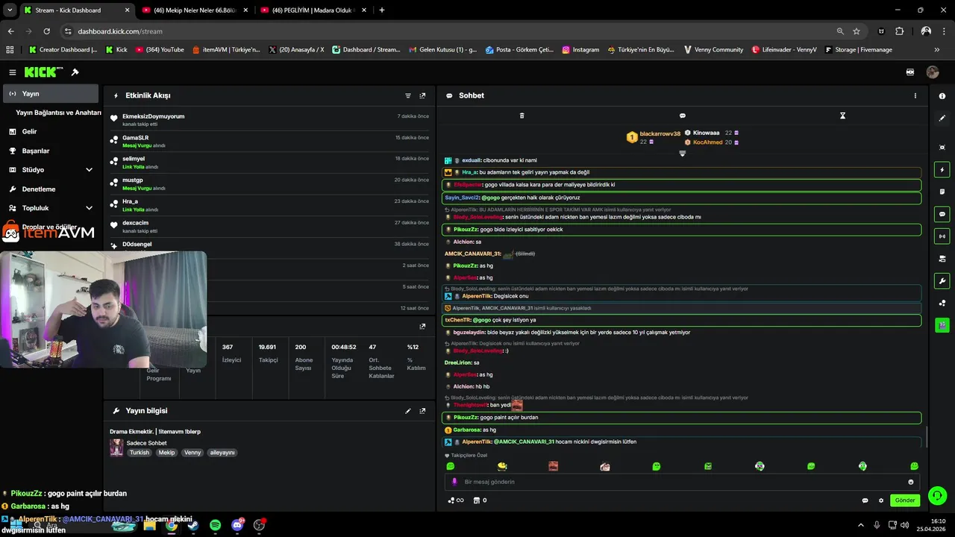Image resolution: width=955 pixels, height=537 pixels.
Task: Click the Turkish tag chip
Action: pyautogui.click(x=140, y=453)
